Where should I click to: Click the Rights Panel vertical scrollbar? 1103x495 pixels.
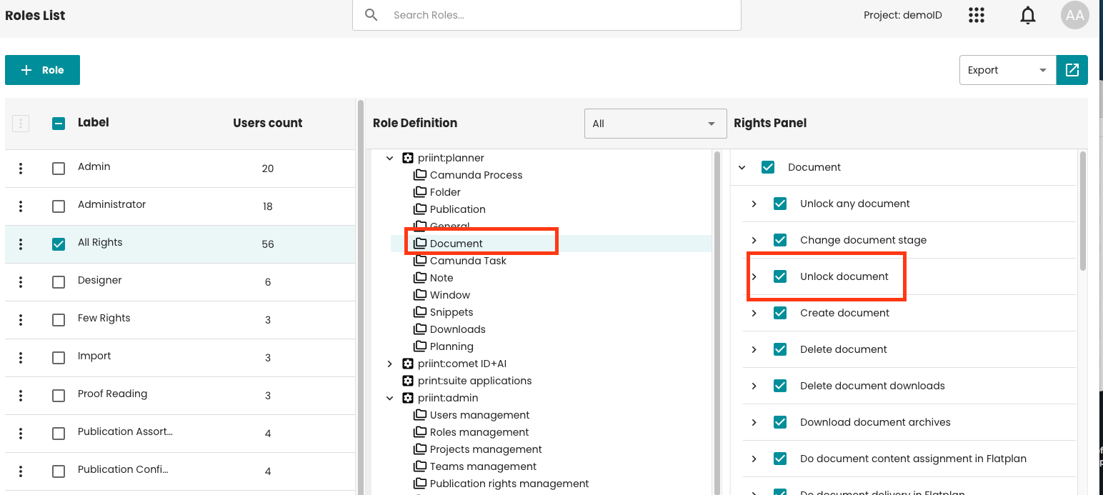pos(1083,214)
